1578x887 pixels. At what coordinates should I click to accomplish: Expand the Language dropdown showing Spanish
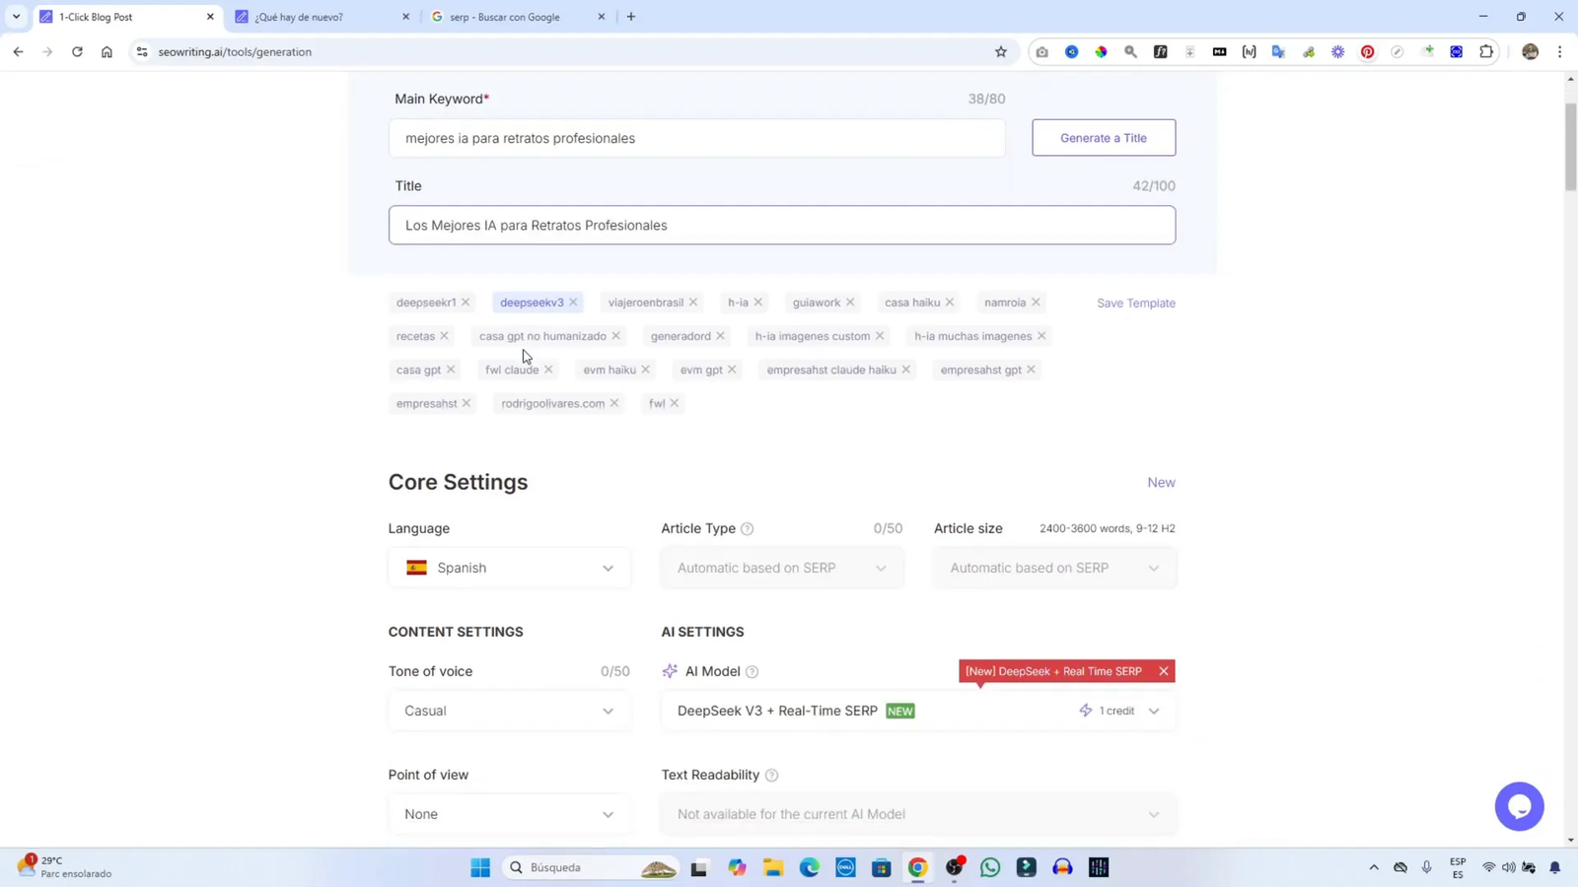pos(509,568)
